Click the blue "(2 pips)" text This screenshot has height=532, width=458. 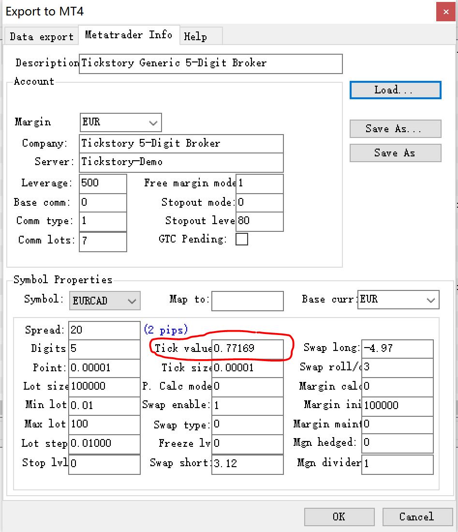pos(166,330)
